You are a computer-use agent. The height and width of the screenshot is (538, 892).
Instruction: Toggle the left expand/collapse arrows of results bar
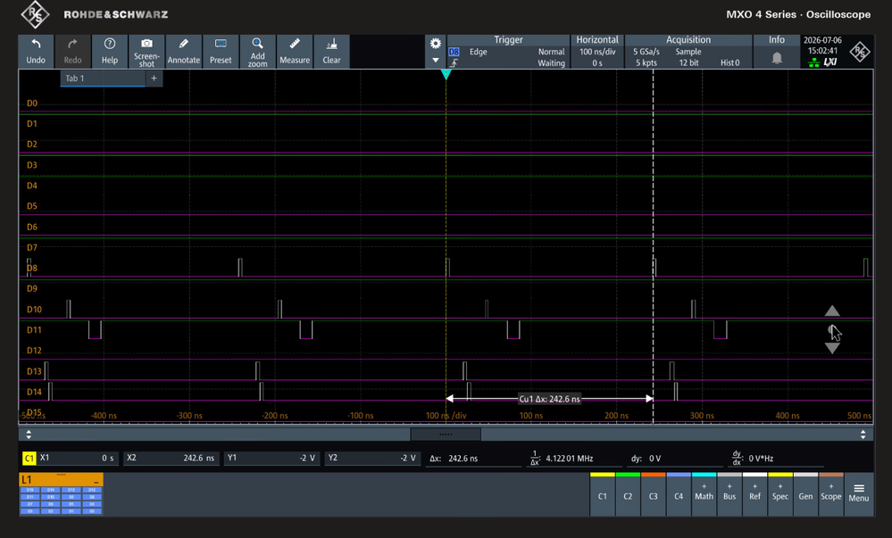point(29,435)
